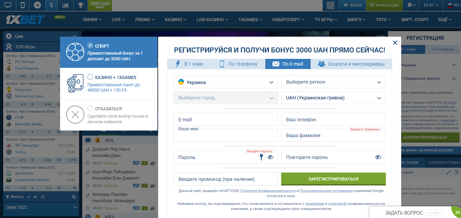Viewport: 461px width, 218px height.
Task: Click the 3000 UAH бонус button
Action: coord(100,5)
